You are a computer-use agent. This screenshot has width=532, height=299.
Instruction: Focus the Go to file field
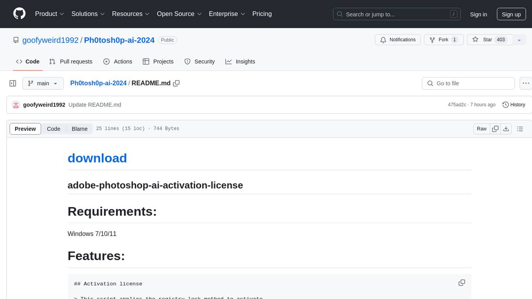point(468,83)
